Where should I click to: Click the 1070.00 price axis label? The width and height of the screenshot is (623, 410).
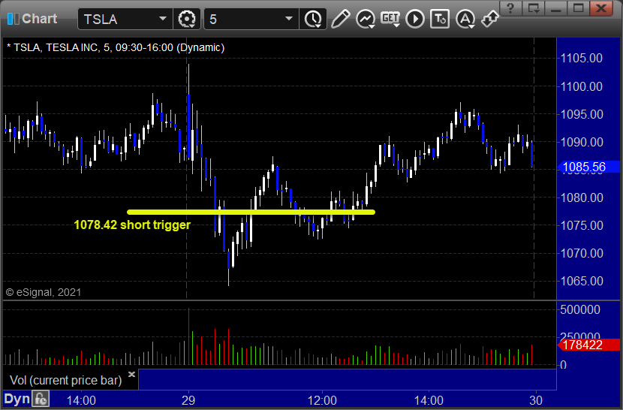click(x=581, y=253)
